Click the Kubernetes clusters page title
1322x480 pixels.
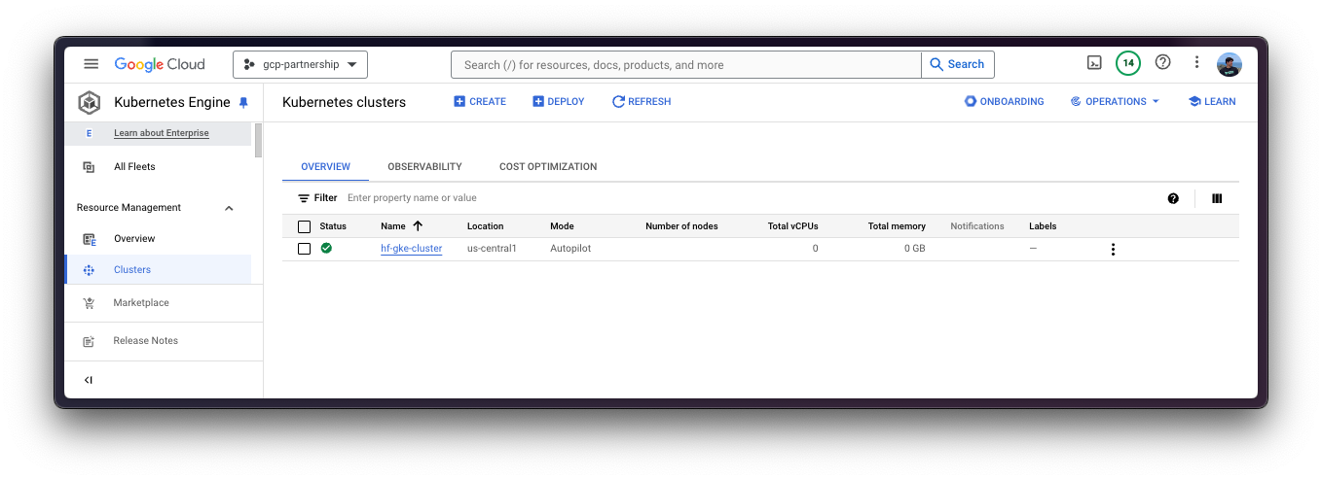344,102
